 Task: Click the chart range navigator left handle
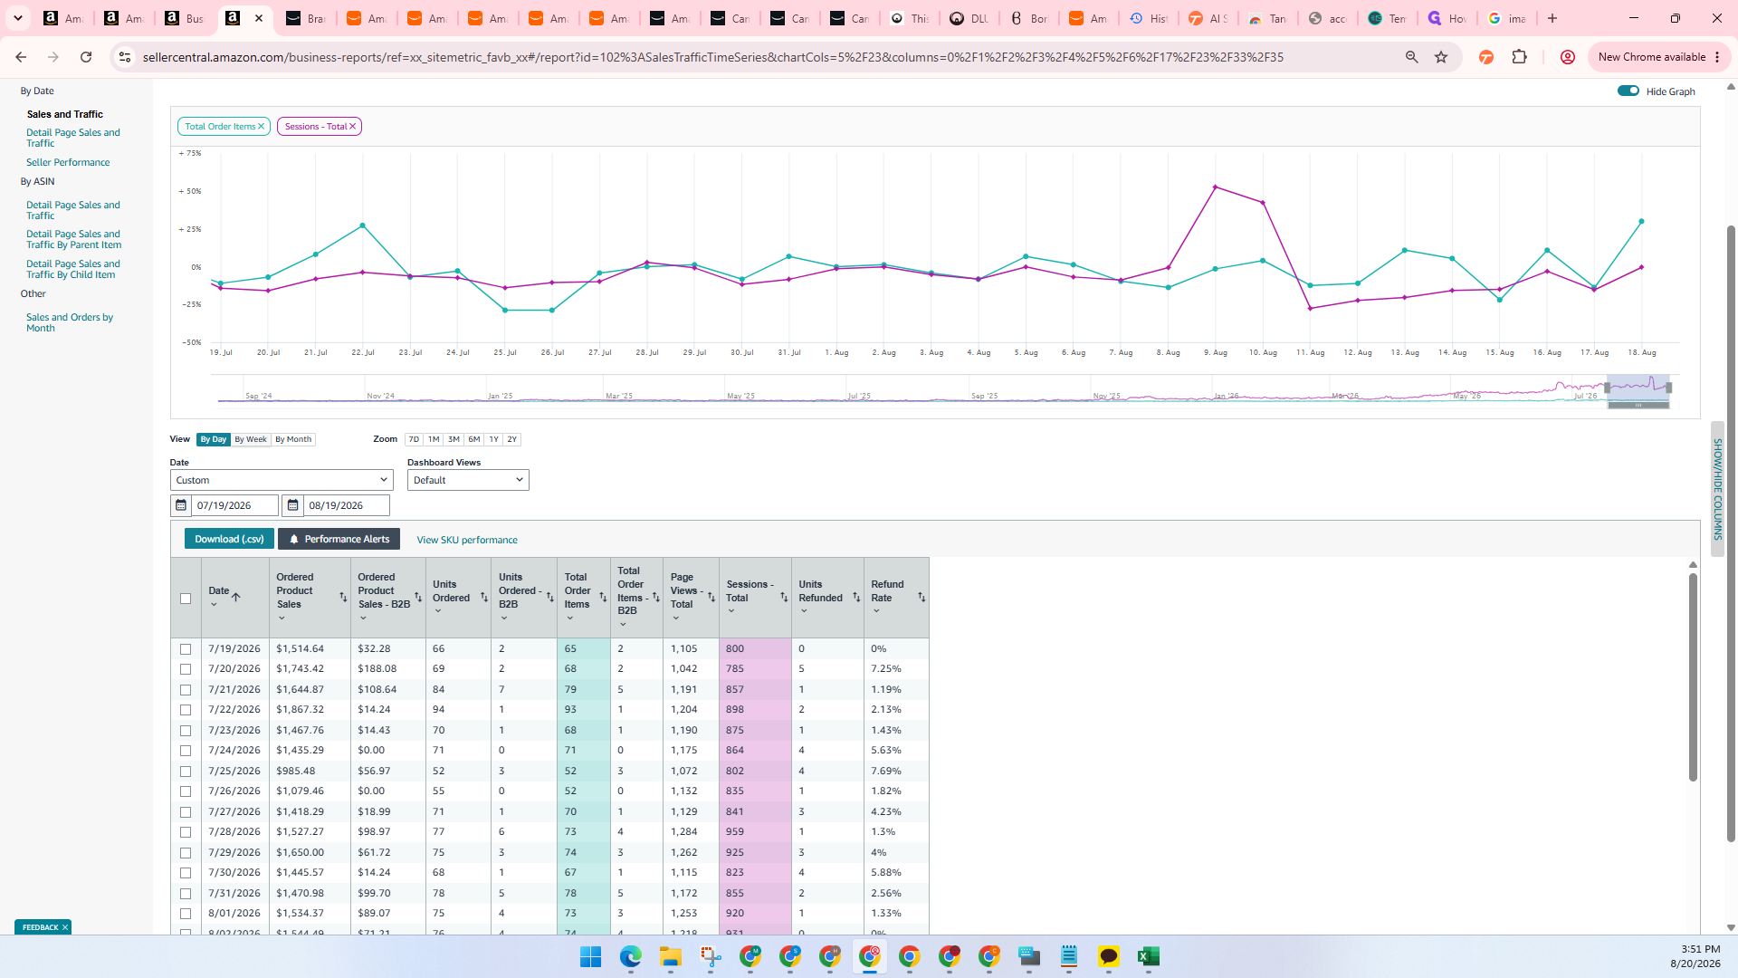tap(1608, 388)
